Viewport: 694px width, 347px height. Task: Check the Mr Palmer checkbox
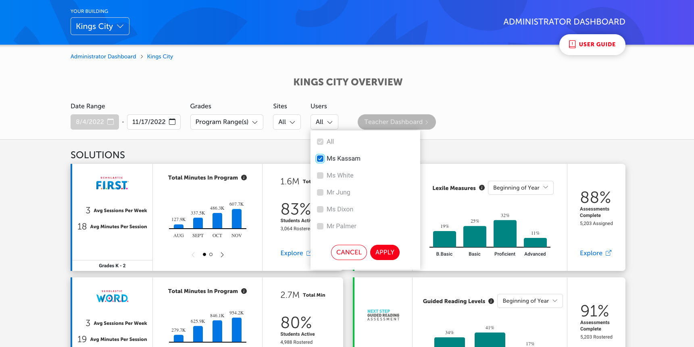[320, 226]
